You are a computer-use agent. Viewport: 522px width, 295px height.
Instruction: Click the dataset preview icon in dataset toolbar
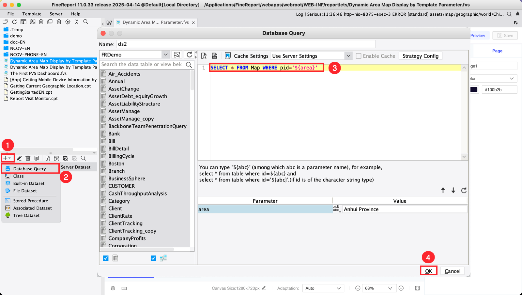tap(48, 158)
